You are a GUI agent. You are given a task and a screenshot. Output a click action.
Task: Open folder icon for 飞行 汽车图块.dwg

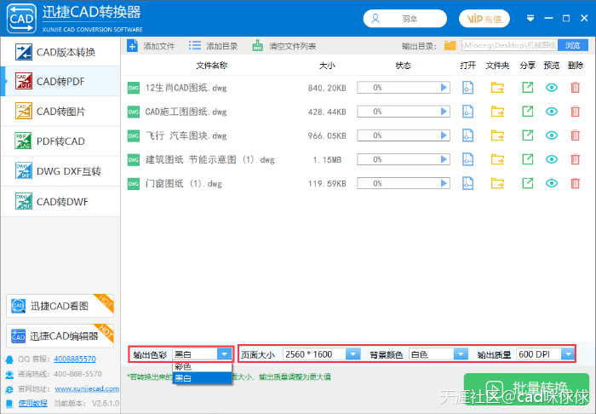pos(497,135)
